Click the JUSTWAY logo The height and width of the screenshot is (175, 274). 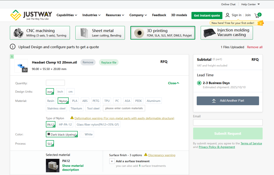click(x=31, y=15)
